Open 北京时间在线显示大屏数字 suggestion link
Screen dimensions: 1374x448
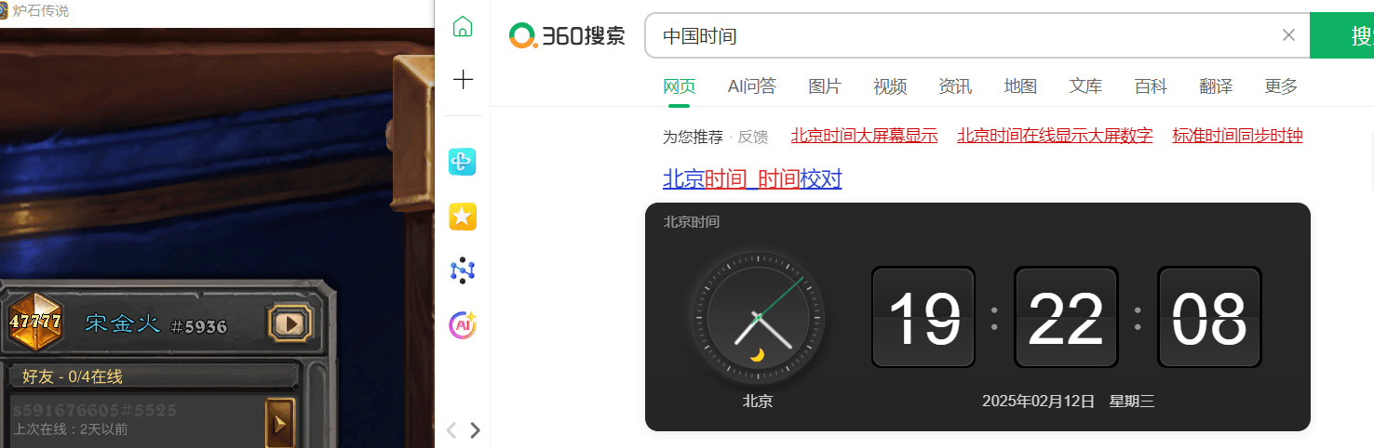[x=1055, y=136]
